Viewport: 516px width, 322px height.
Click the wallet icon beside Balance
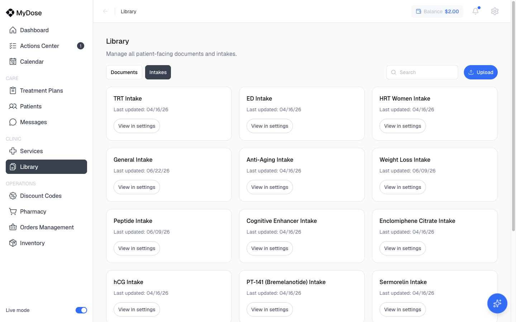point(419,11)
